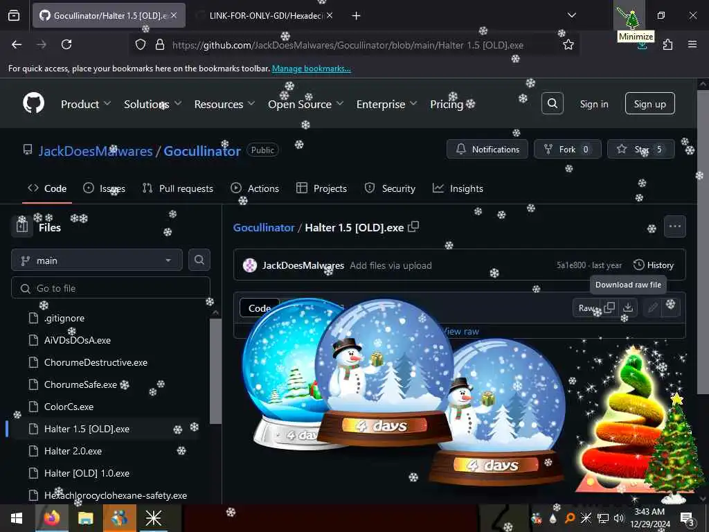The image size is (709, 532).
Task: Open the main branch selector
Action: (x=97, y=260)
